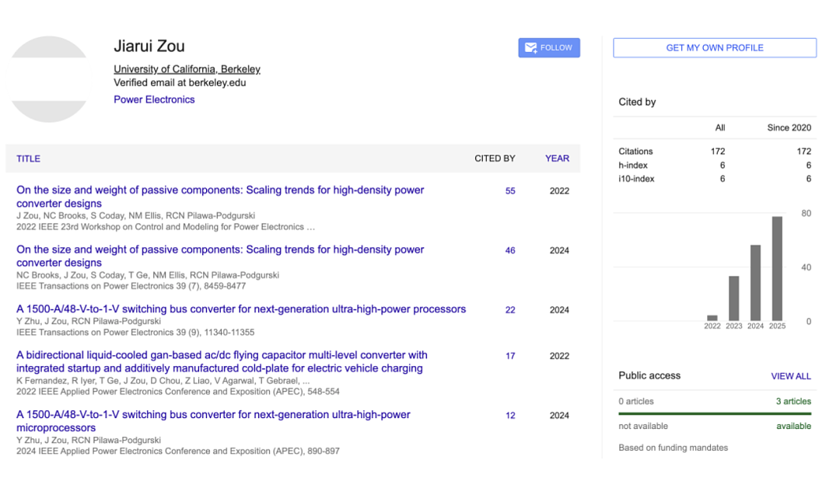840x488 pixels.
Task: Click the h-index row label
Action: 632,166
